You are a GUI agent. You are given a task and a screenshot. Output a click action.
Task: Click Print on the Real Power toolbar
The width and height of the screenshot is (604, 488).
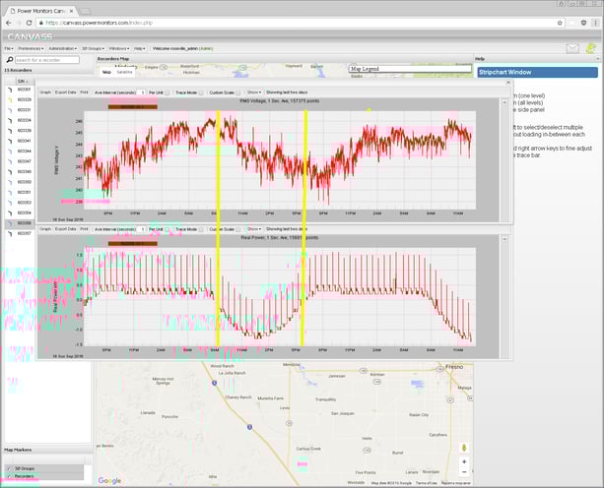84,229
